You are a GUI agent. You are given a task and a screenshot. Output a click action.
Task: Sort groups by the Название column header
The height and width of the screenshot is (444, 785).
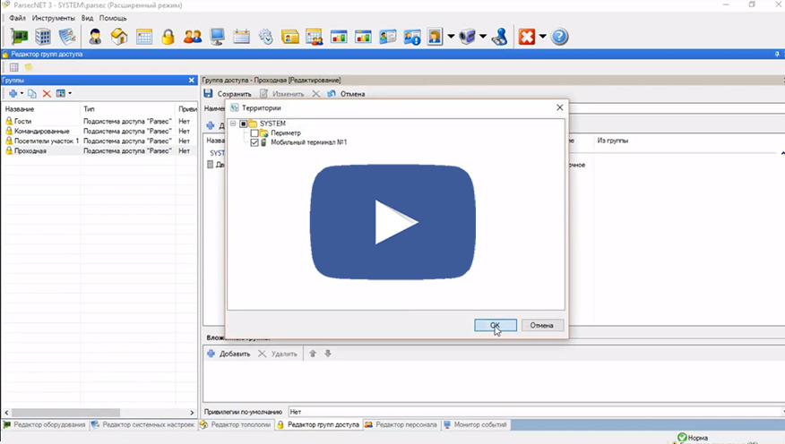tap(40, 109)
